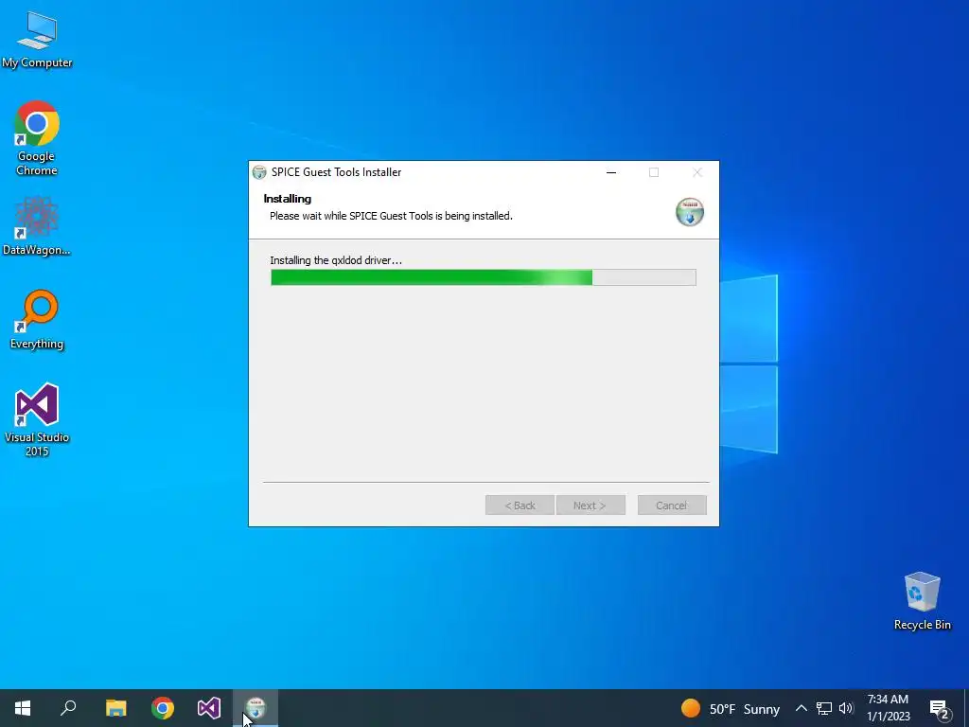Click the disabled Next button
969x727 pixels.
(590, 505)
